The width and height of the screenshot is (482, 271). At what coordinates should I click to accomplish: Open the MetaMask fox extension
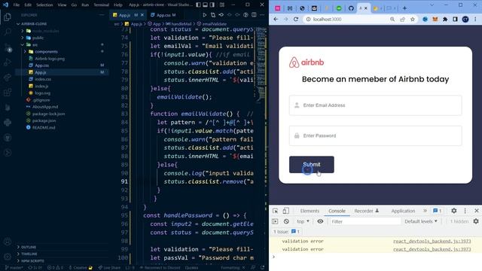click(435, 19)
